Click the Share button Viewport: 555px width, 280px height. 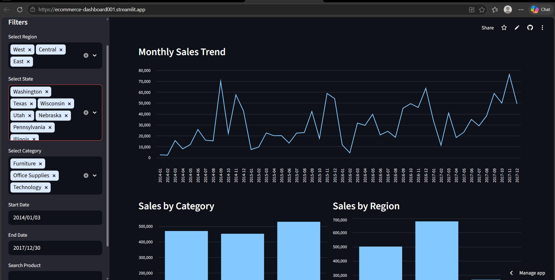pyautogui.click(x=488, y=28)
